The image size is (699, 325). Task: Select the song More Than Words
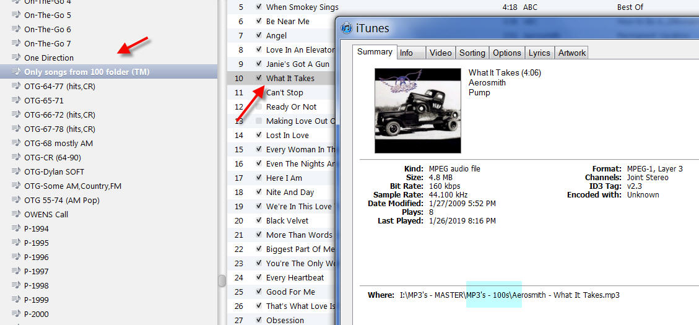pos(299,235)
